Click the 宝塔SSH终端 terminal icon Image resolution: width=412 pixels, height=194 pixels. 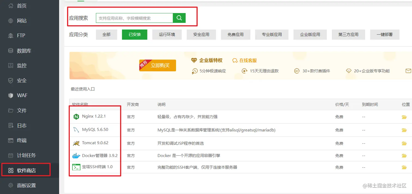pos(76,167)
